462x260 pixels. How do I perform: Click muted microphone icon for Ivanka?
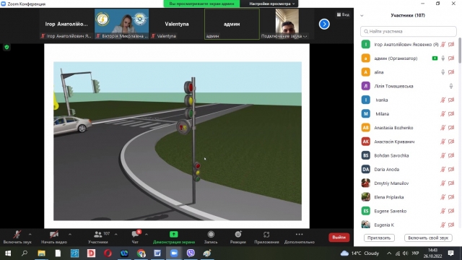pos(443,100)
